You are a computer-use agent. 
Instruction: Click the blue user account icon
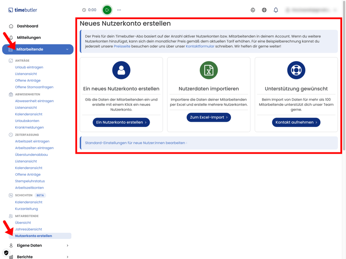coord(121,70)
